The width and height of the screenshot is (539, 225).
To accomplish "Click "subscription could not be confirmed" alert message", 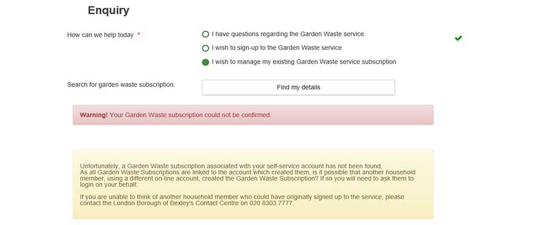I will tap(190, 115).
